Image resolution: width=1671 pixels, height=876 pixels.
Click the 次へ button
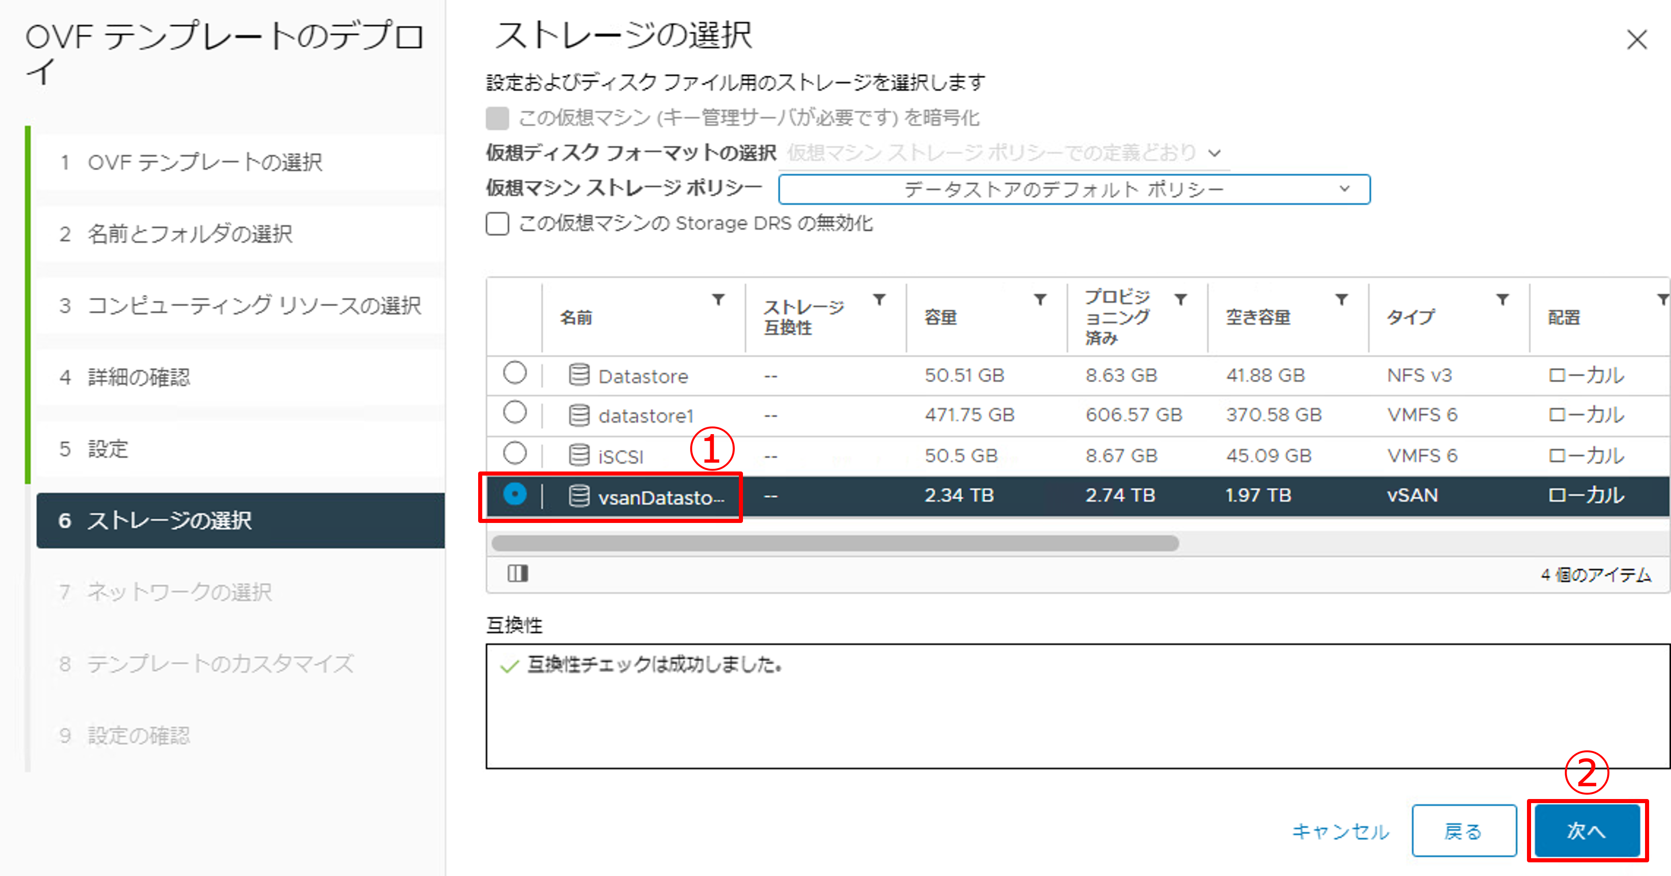[x=1587, y=830]
